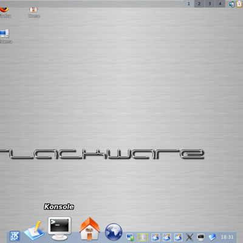Select the yellow-bordered desktop 1 pager in the bottom panel
The image size is (243, 243).
point(143,237)
